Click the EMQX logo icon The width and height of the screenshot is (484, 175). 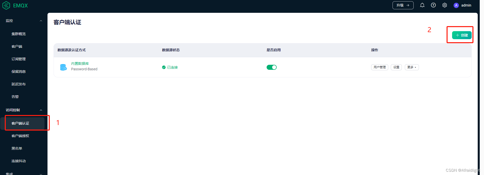point(6,5)
